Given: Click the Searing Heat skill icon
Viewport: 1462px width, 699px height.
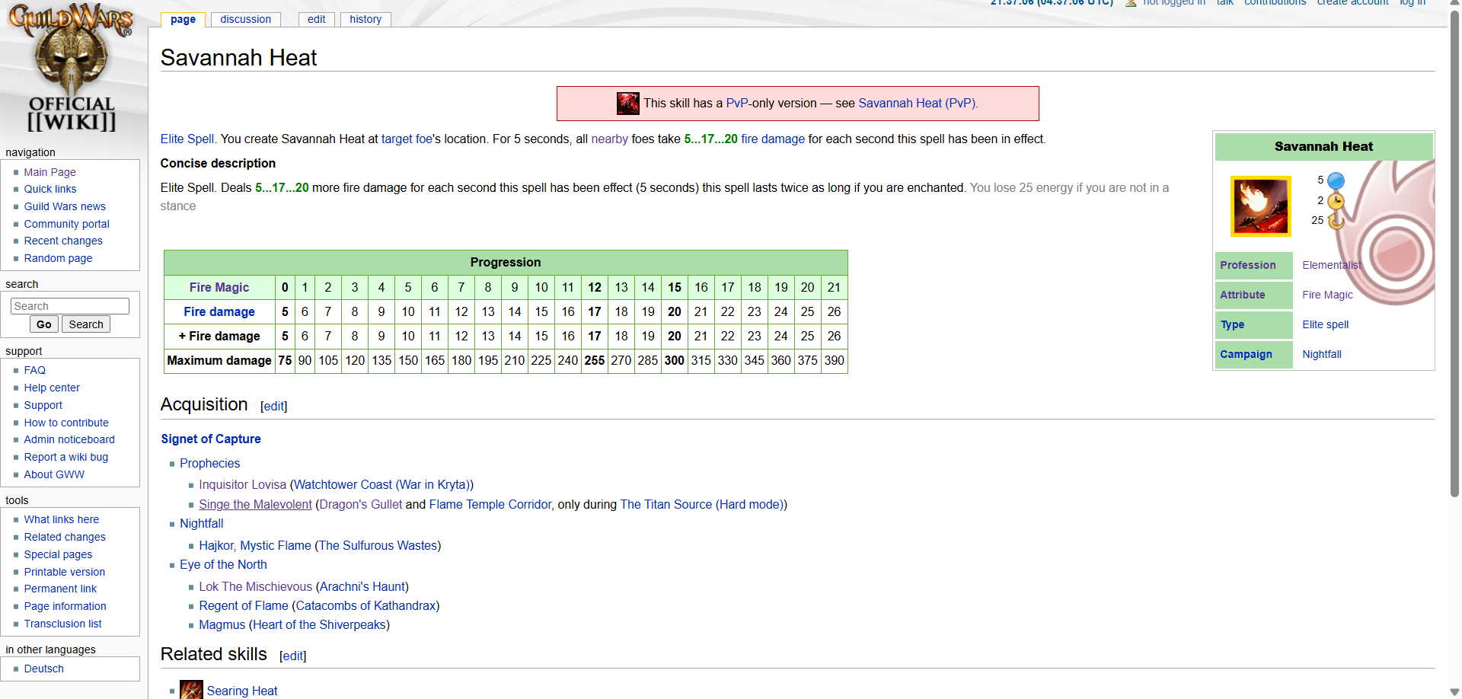Looking at the screenshot, I should (191, 690).
